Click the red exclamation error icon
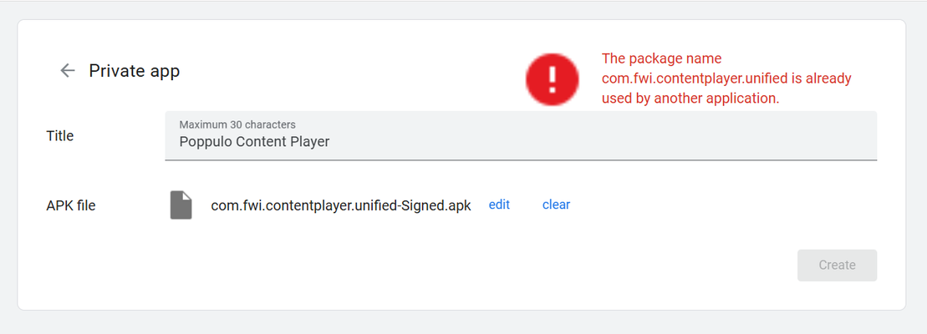927x334 pixels. coord(553,79)
